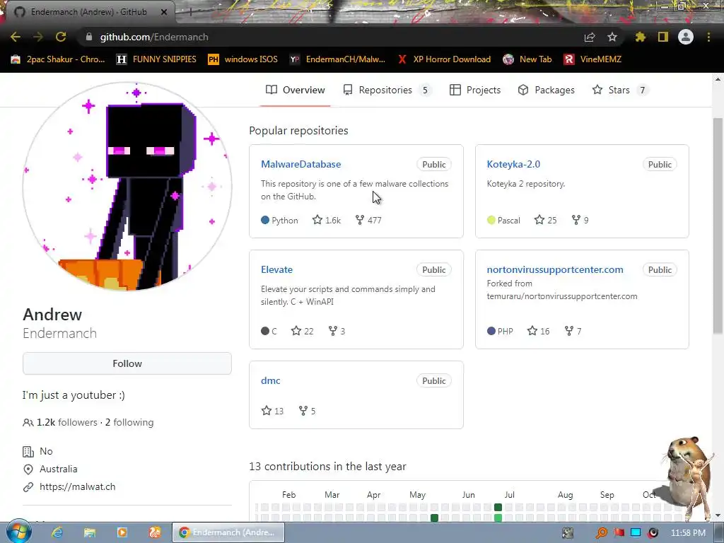Open the New Tab bookmark

tap(527, 59)
